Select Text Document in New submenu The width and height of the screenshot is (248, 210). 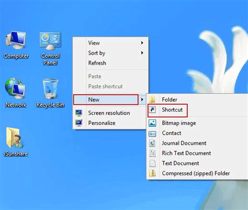pyautogui.click(x=197, y=163)
